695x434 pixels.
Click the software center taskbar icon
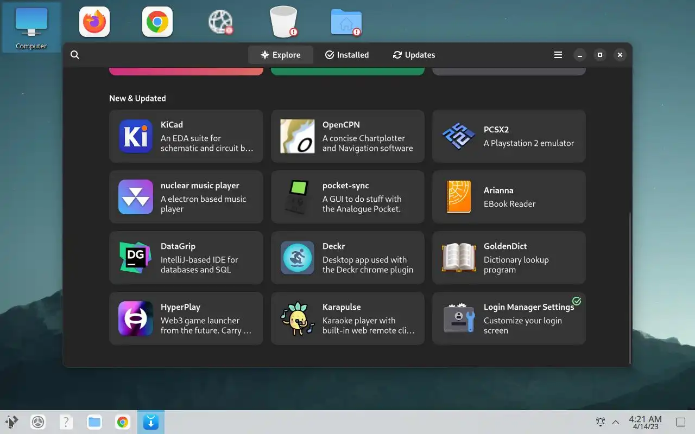click(x=150, y=422)
